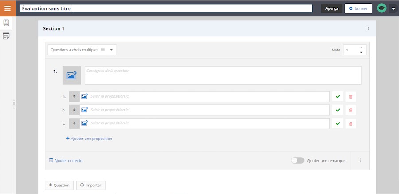Reorder proposition b using its sort handle
The image size is (399, 194).
pos(74,110)
